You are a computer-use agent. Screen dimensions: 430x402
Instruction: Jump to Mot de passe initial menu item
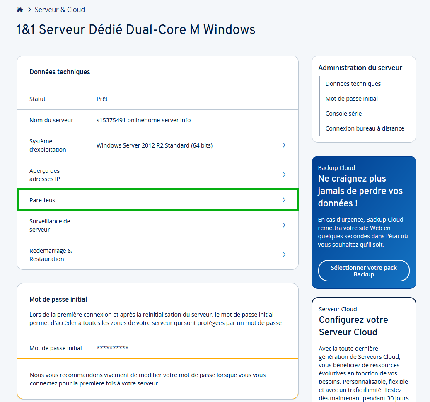click(x=351, y=99)
